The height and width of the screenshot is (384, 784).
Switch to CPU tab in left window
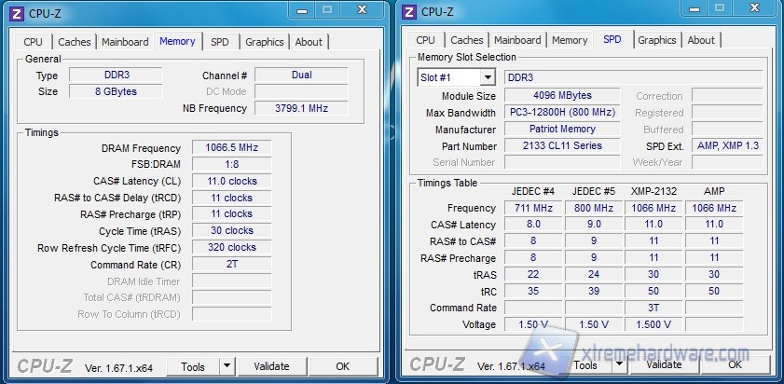(x=33, y=42)
